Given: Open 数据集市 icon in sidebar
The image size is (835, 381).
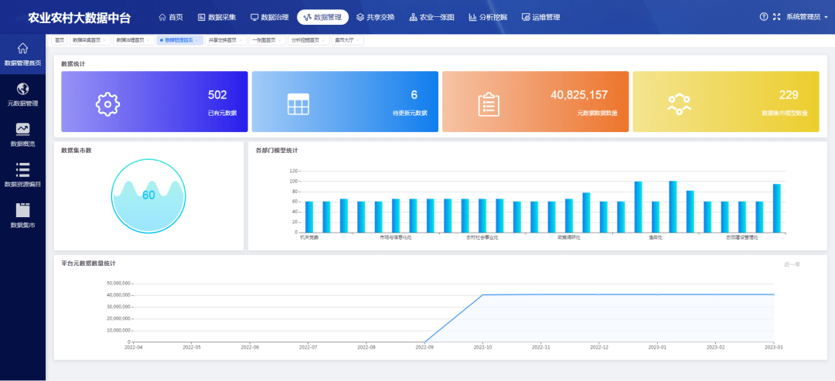Looking at the screenshot, I should 23,209.
